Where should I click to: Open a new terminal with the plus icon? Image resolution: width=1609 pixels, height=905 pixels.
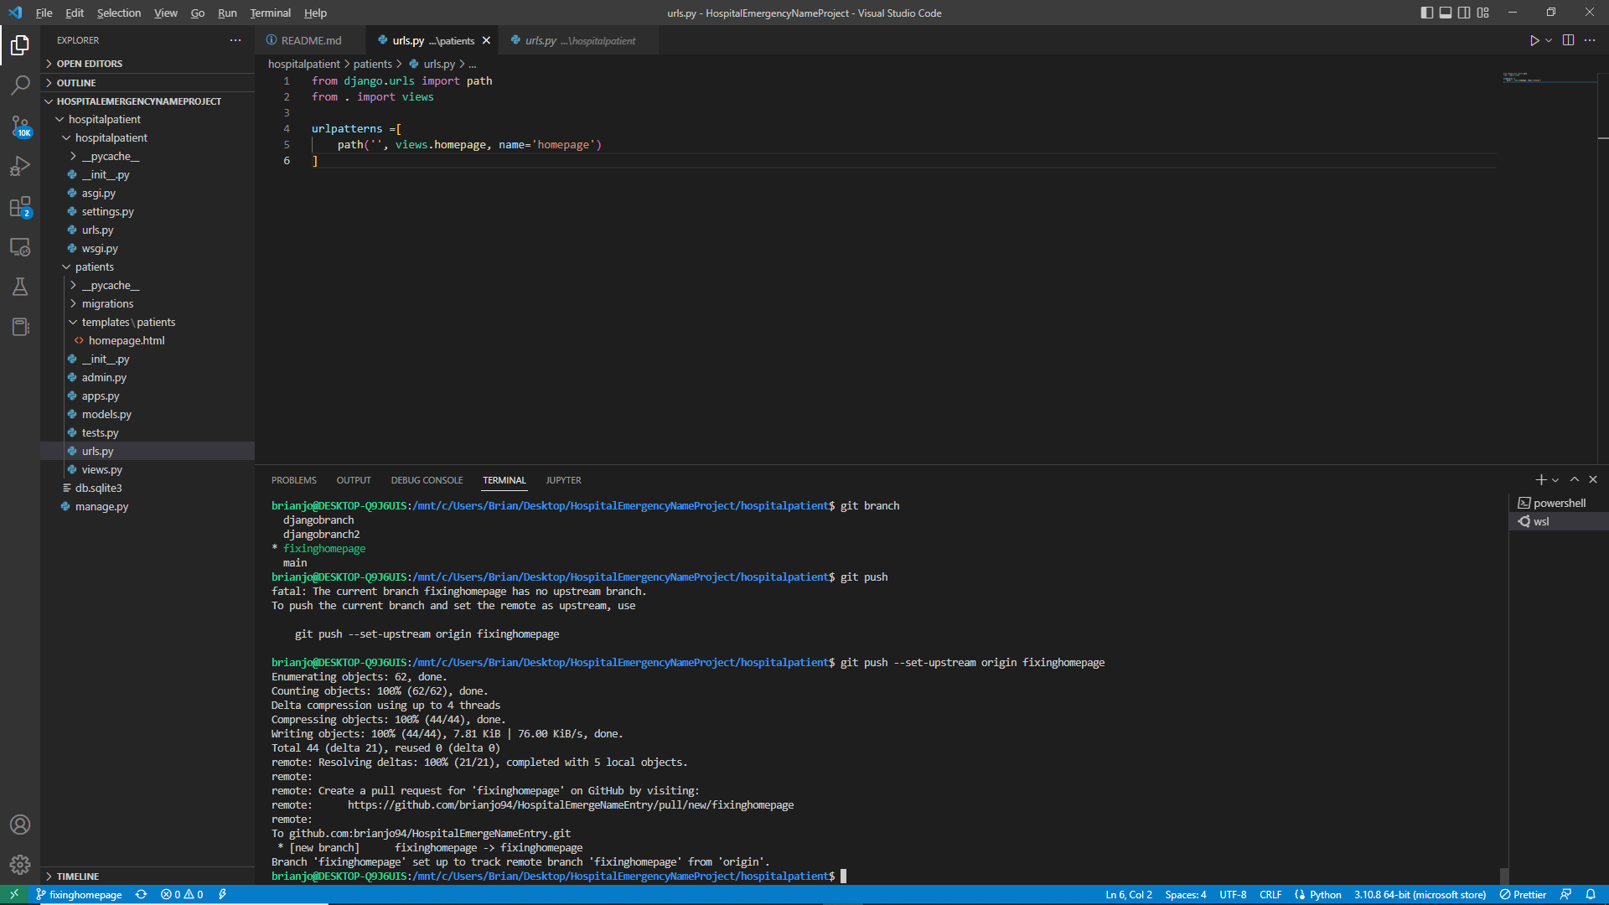point(1539,479)
